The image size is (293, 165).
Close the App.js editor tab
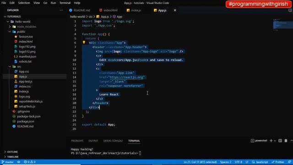point(175,10)
